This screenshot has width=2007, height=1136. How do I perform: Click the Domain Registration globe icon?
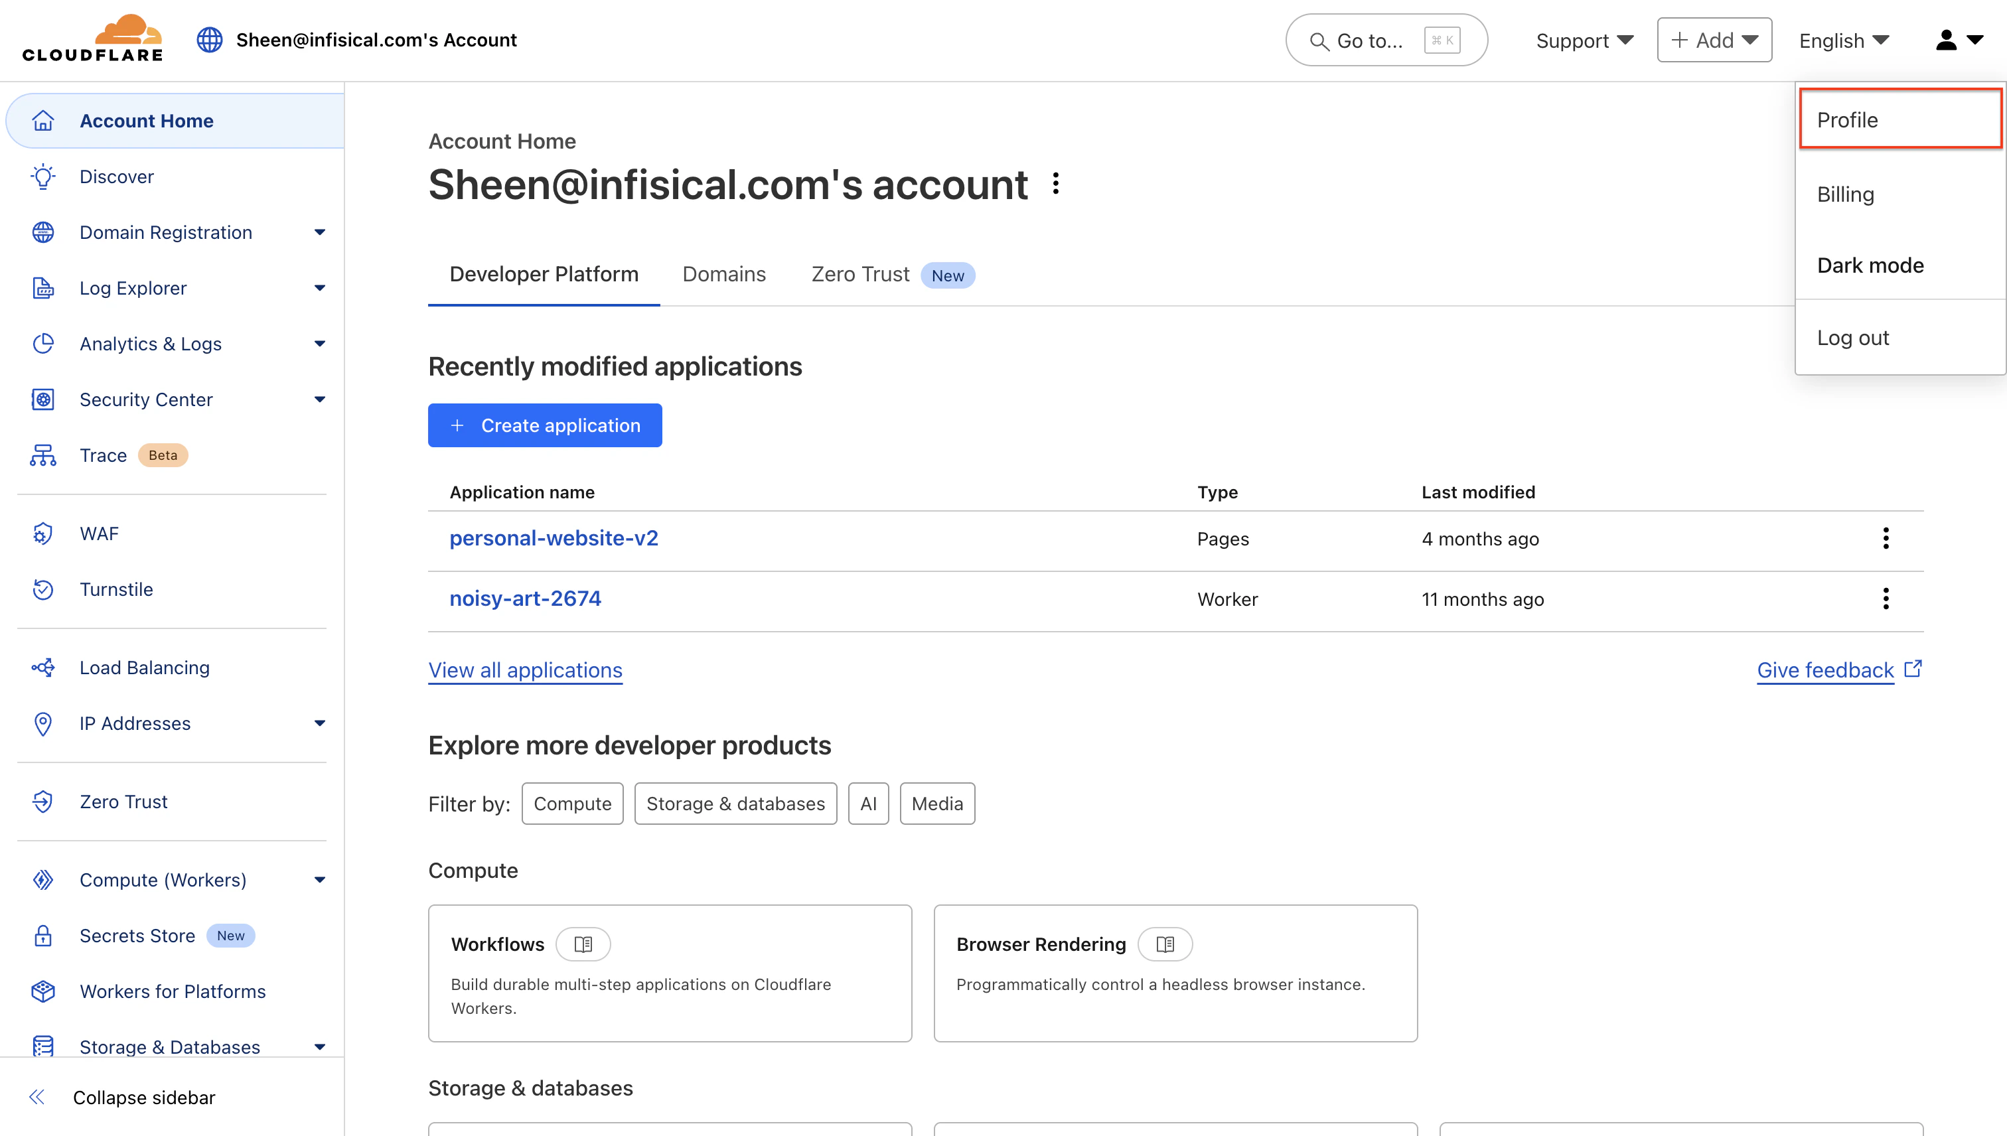tap(43, 232)
